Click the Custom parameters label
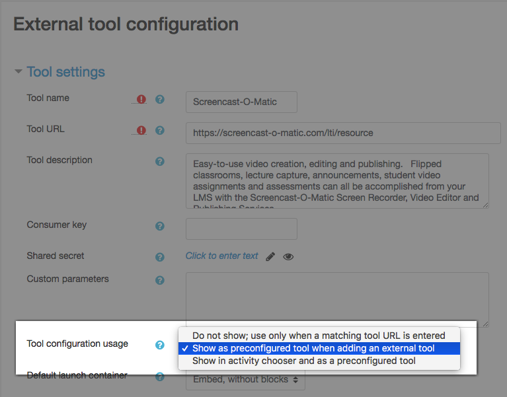The width and height of the screenshot is (507, 397). [67, 279]
